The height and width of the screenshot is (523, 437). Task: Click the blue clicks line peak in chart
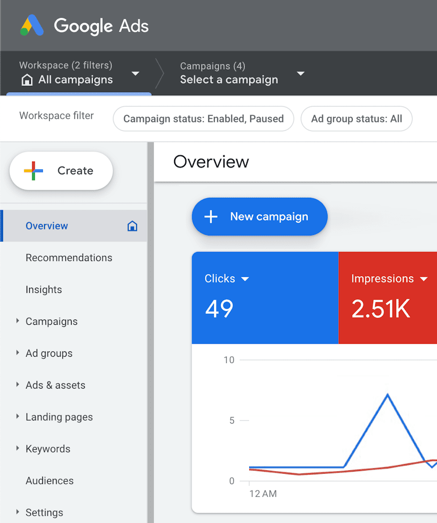(x=387, y=395)
